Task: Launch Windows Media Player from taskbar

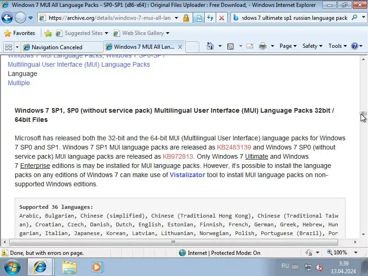Action: point(97,267)
